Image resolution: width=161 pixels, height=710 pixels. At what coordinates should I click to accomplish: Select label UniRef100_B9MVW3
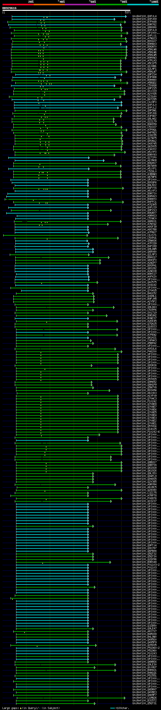coord(144,58)
